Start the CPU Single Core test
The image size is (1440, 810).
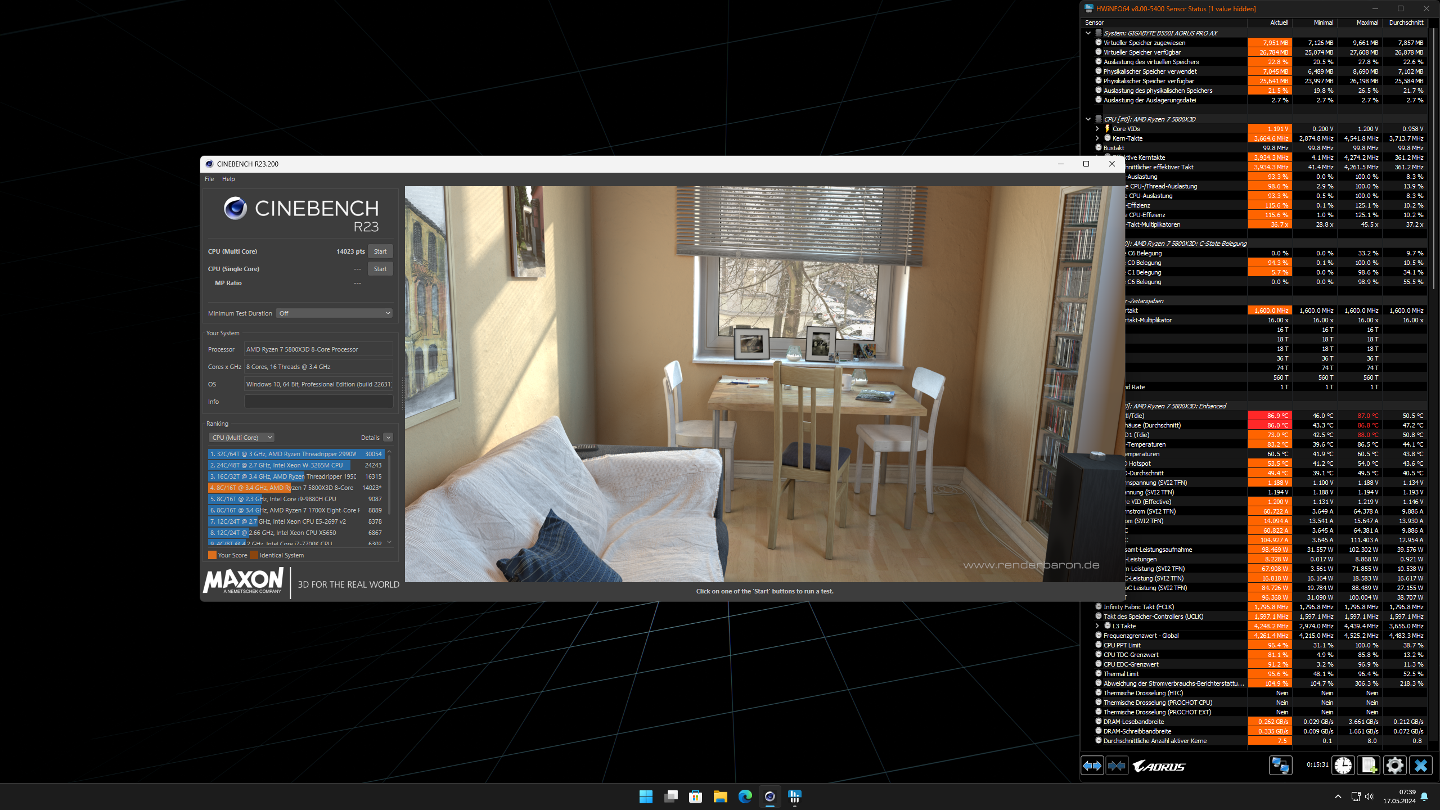click(x=380, y=269)
